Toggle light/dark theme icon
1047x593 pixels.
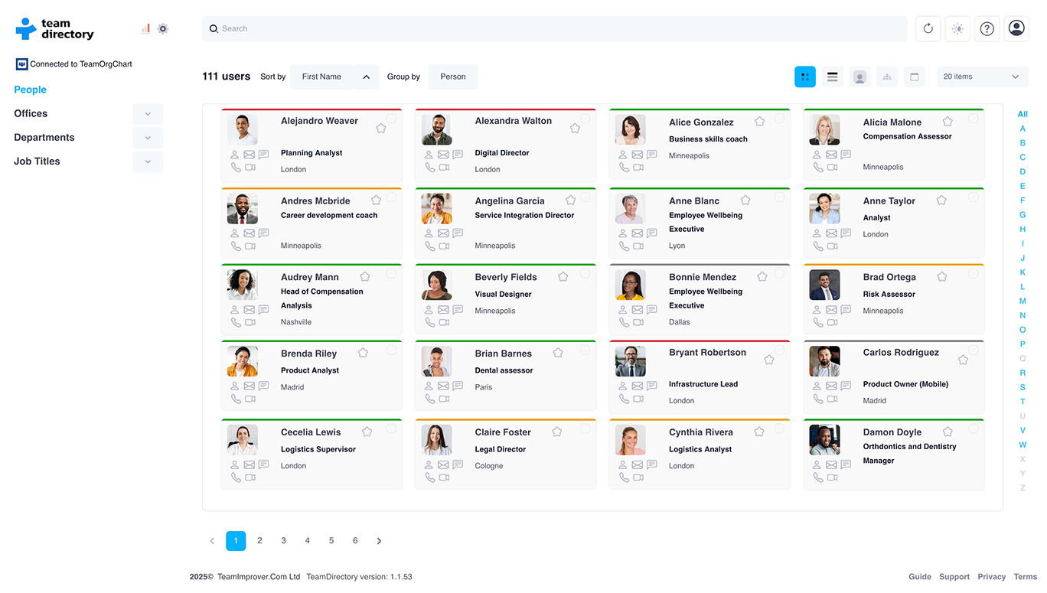(x=957, y=28)
